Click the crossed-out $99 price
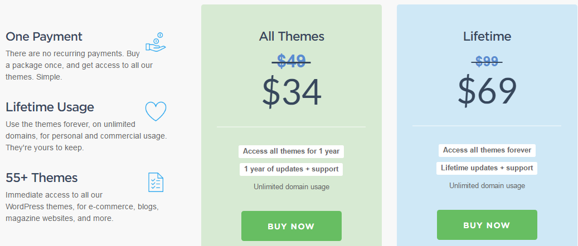578x246 pixels. pyautogui.click(x=487, y=61)
